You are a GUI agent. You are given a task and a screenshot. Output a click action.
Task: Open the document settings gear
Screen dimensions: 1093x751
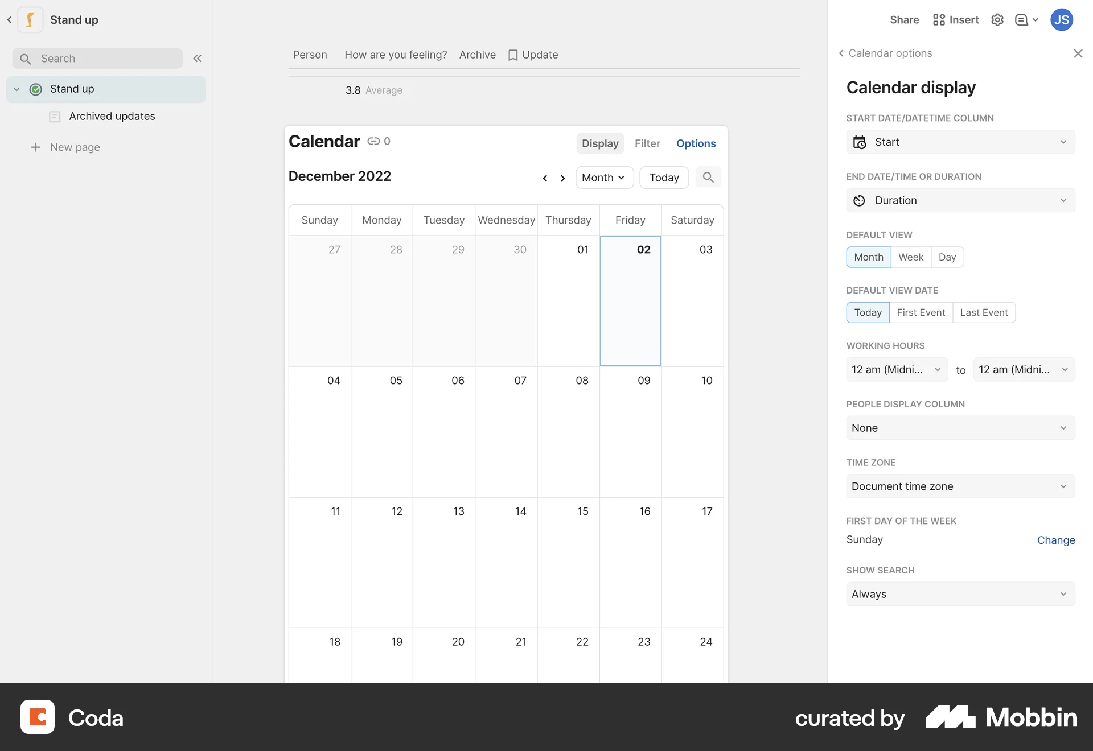(997, 19)
